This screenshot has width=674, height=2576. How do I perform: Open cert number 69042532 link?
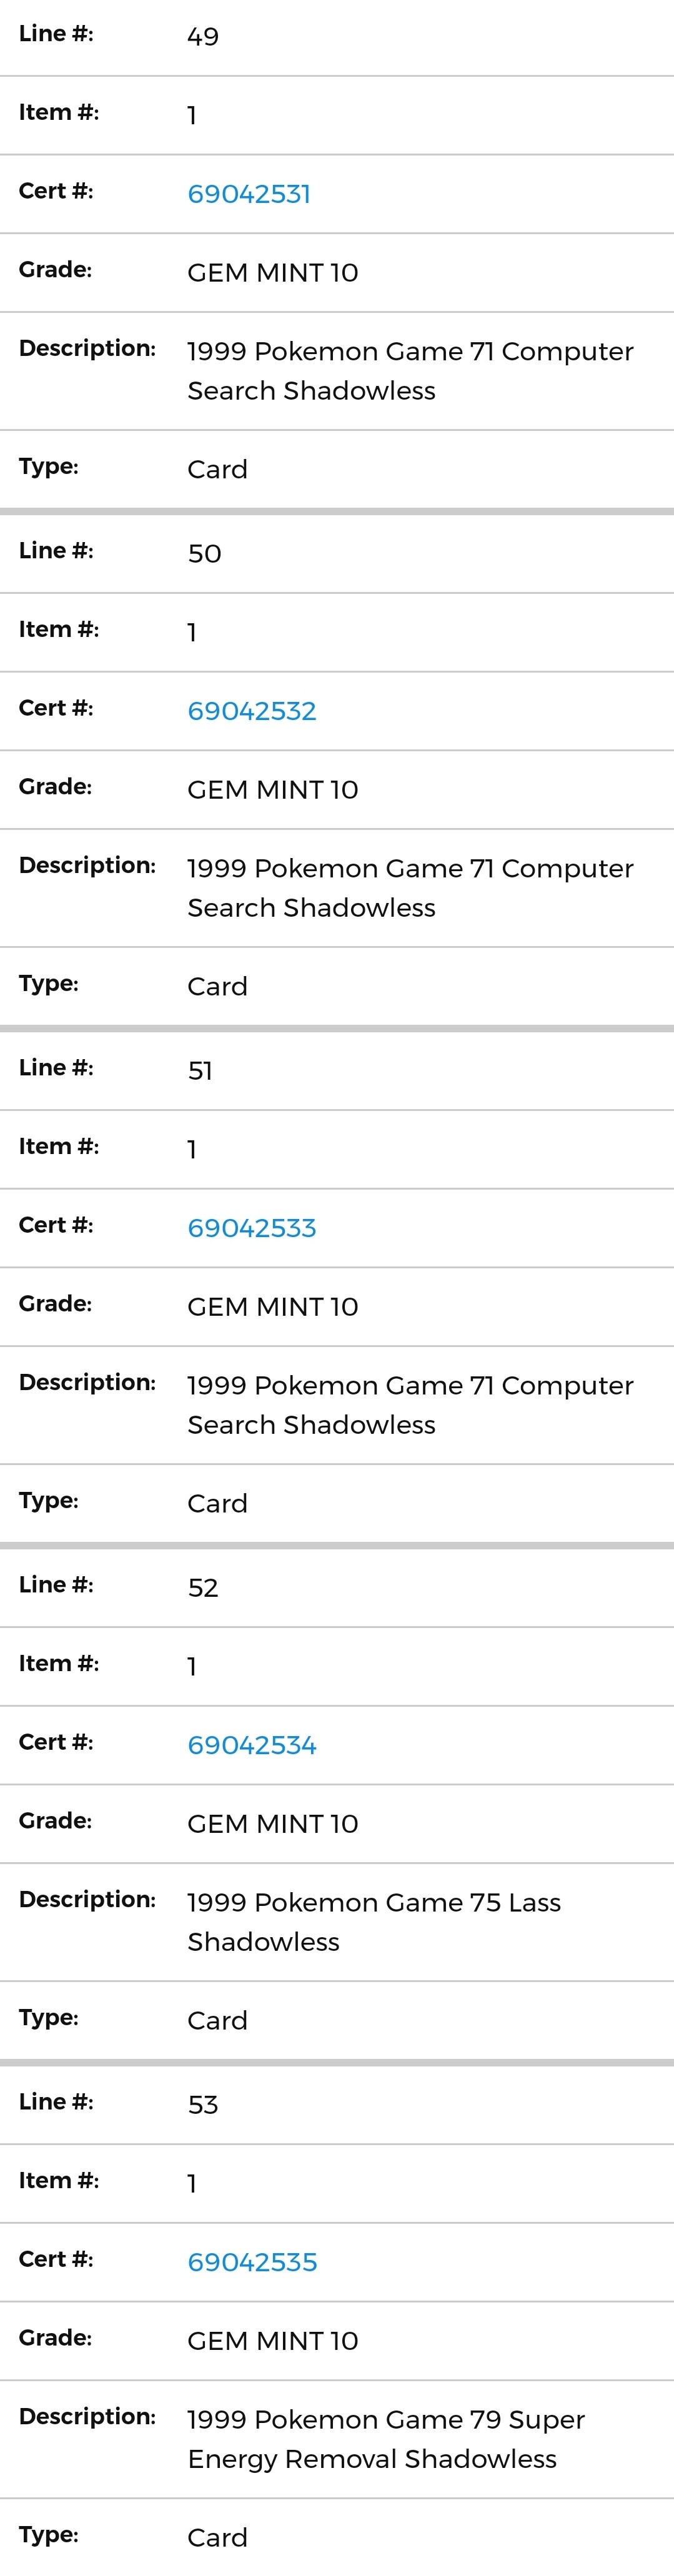click(252, 711)
